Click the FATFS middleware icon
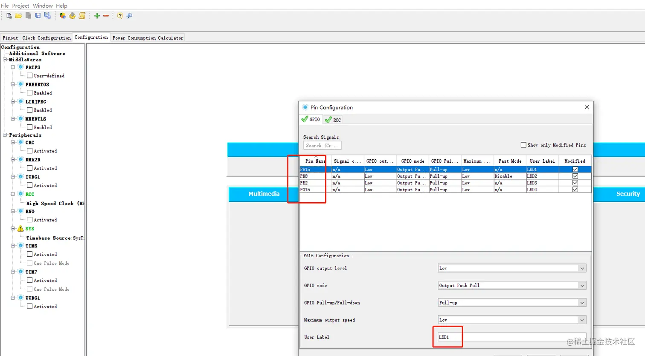Image resolution: width=645 pixels, height=356 pixels. point(20,67)
